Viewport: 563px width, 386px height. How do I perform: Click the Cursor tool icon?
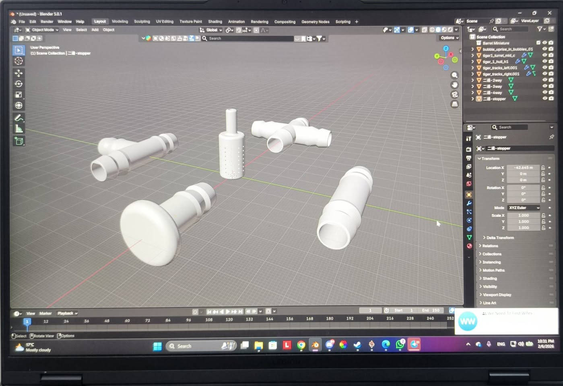19,61
